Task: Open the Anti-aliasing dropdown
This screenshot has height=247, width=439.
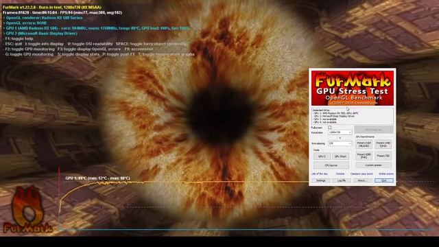Action: 340,143
